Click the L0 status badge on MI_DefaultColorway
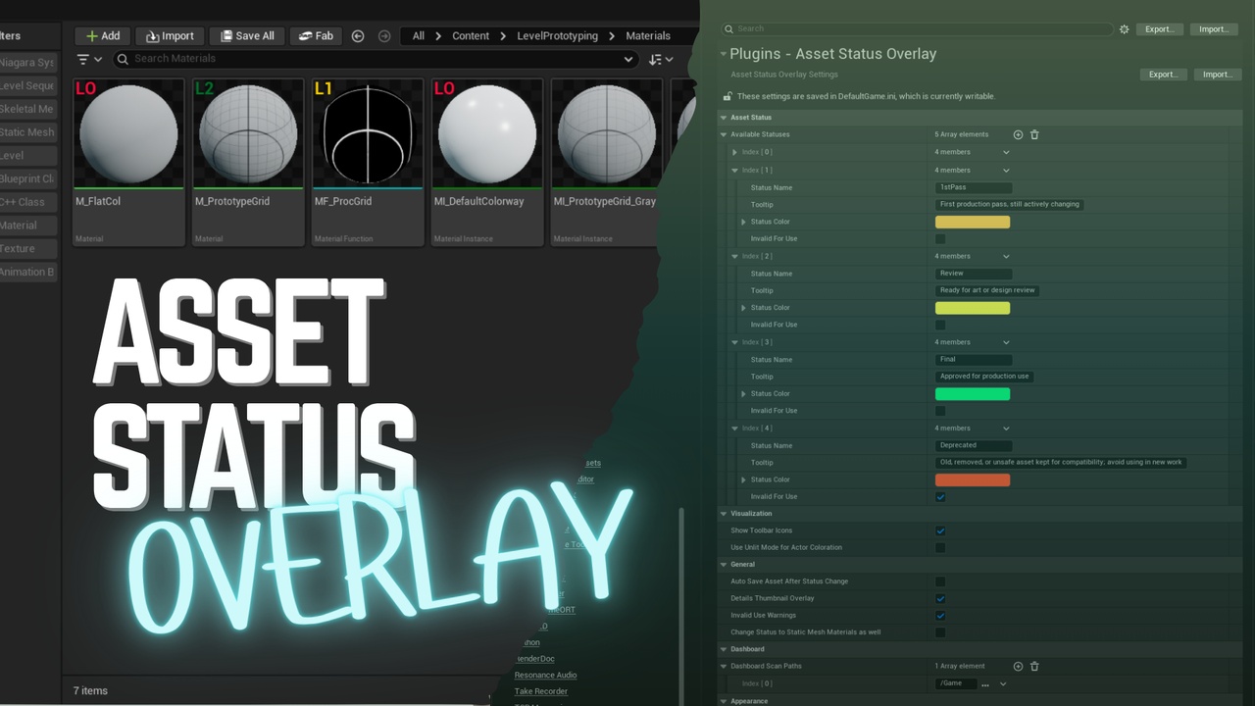 coord(444,88)
